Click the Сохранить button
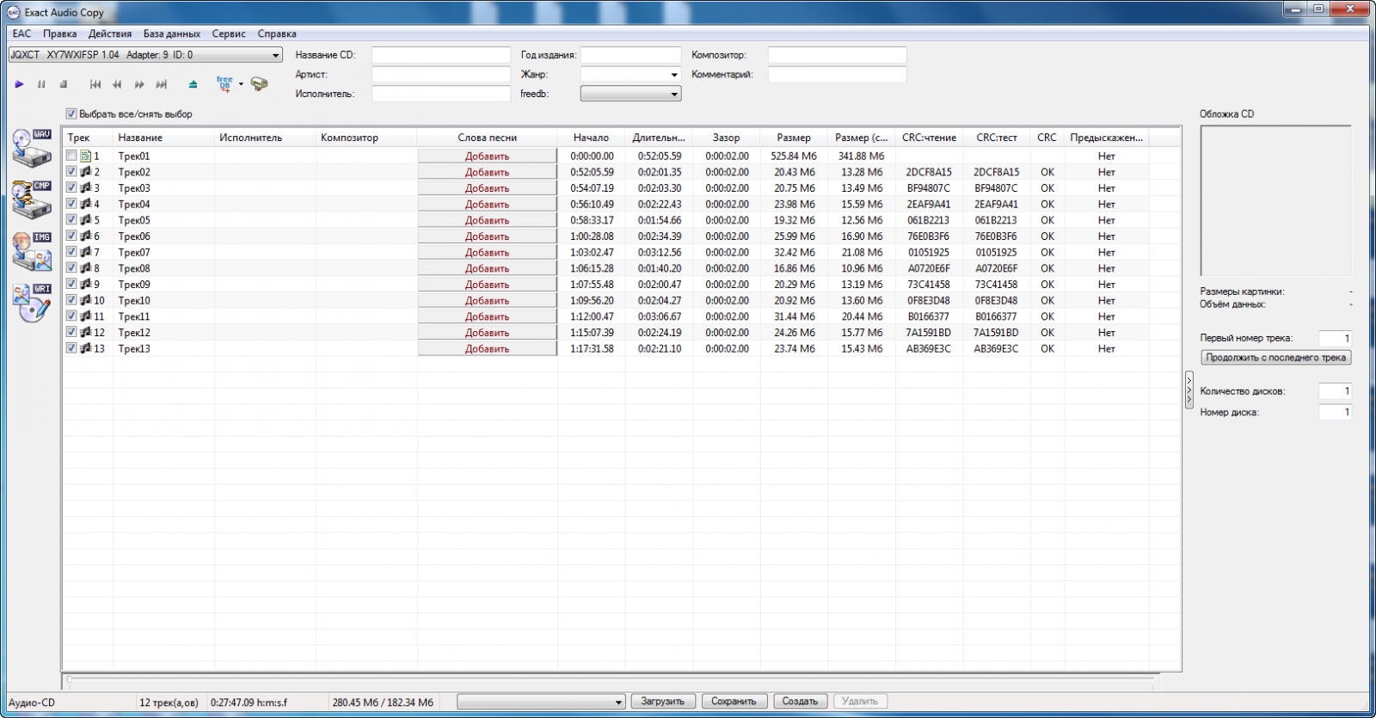 (734, 702)
